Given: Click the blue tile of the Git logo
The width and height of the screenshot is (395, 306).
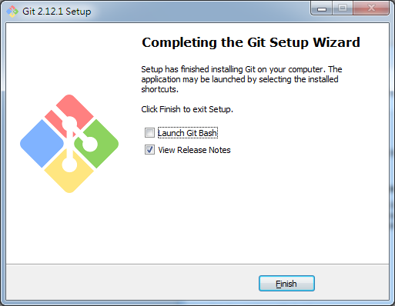Looking at the screenshot, I should tap(42, 144).
